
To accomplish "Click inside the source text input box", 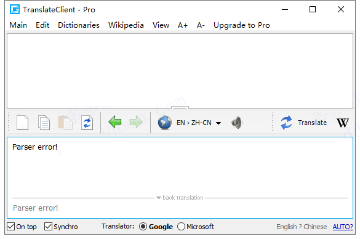I will tap(180, 71).
